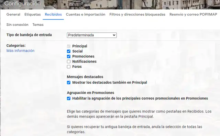Screen dimensions: 220x136
Task: Switch to the Etiquetas tab
Action: (x=33, y=14)
